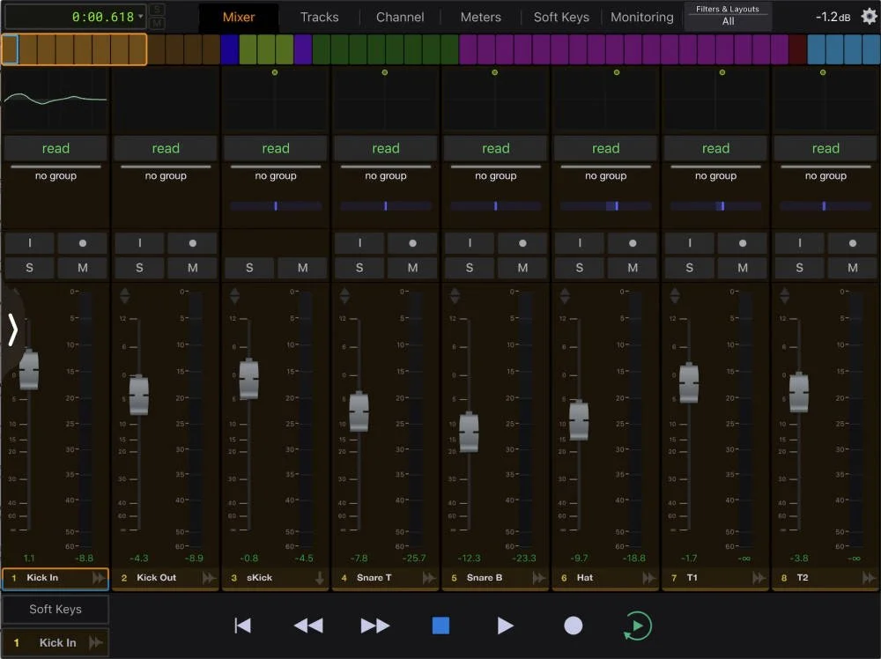The image size is (881, 659).
Task: Solo the sKick track
Action: (x=249, y=268)
